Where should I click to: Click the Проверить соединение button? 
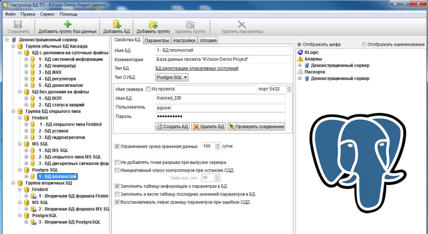coord(256,127)
